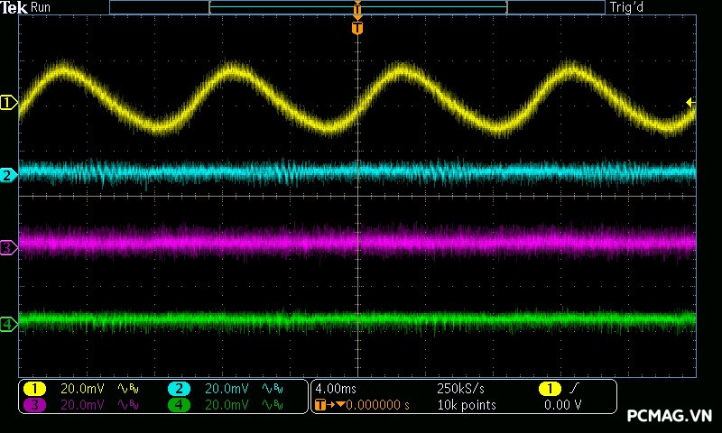Select the cyan channel 2 readout badge
722x433 pixels.
(x=179, y=389)
